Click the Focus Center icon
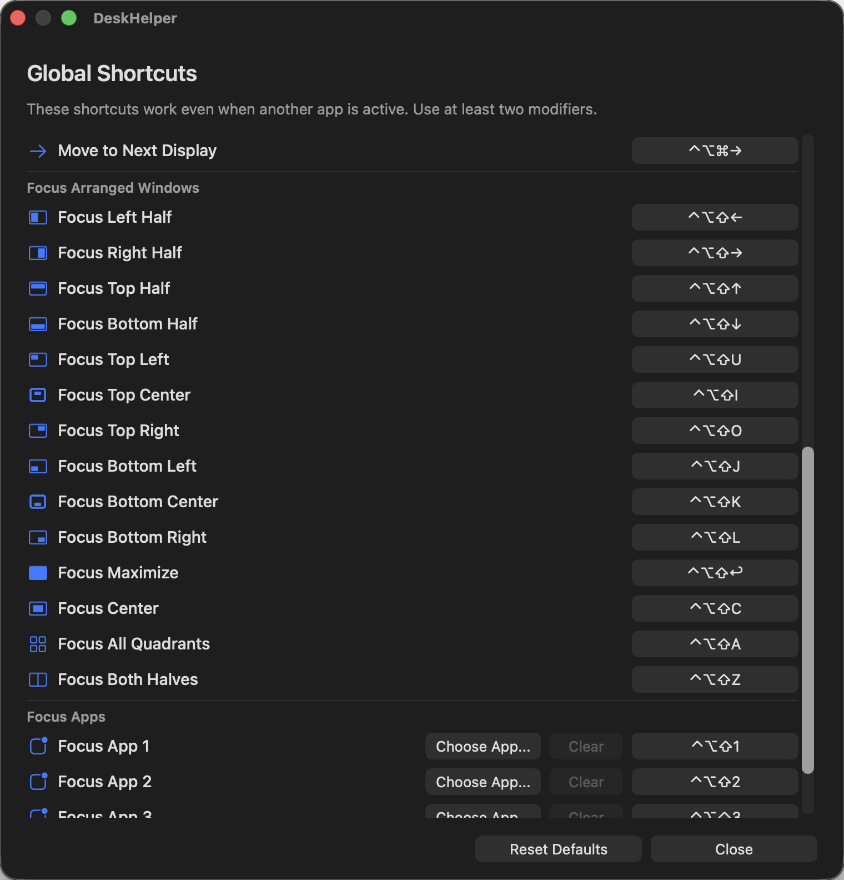Image resolution: width=844 pixels, height=880 pixels. point(38,608)
